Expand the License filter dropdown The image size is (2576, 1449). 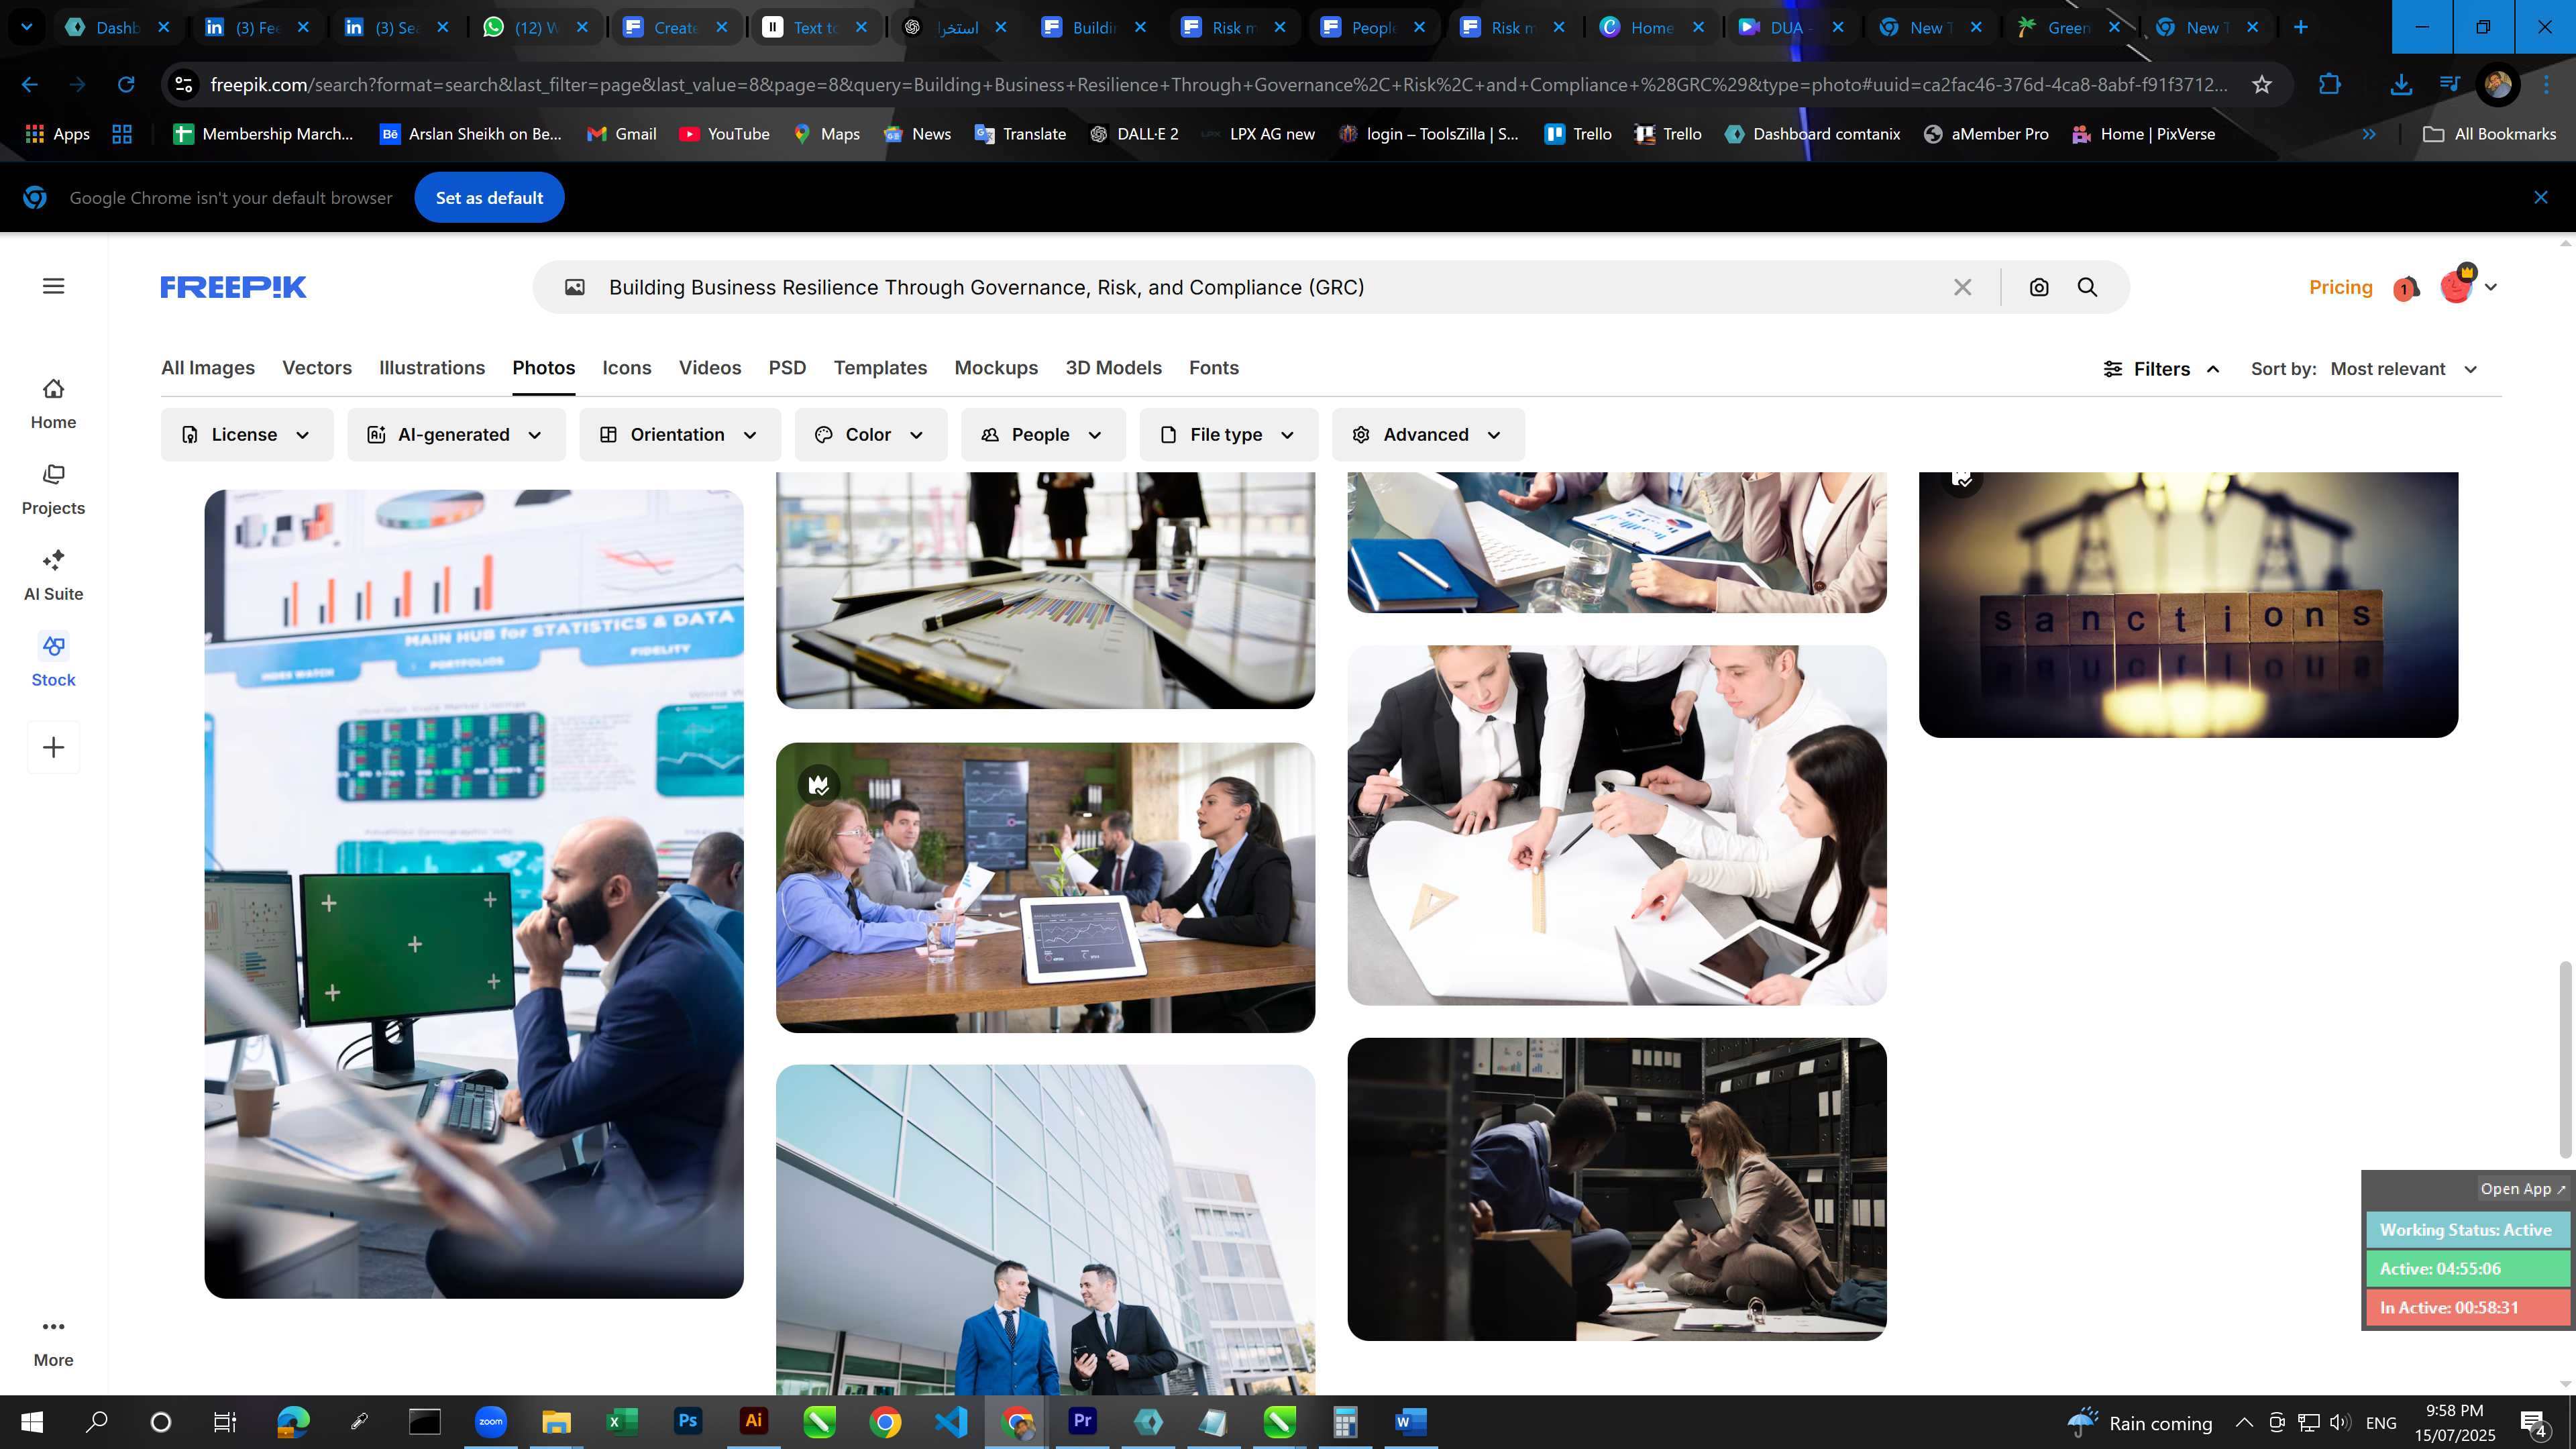click(x=246, y=434)
